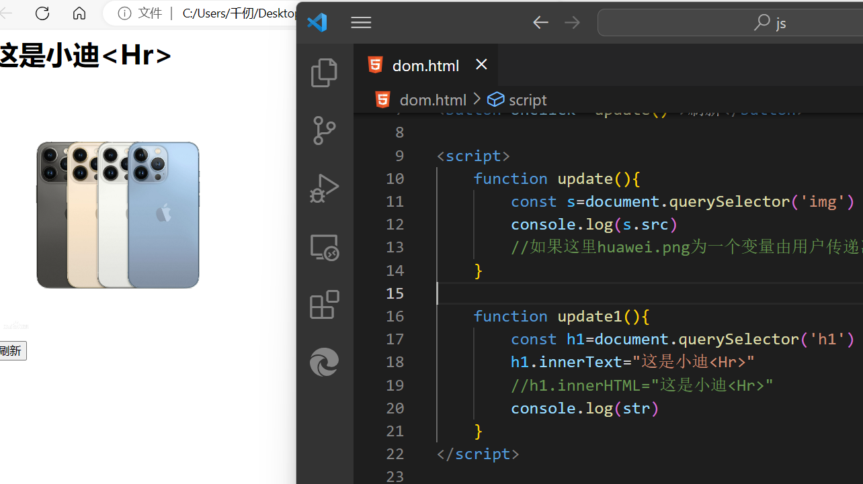
Task: Click the browser back arrow
Action: [x=6, y=13]
